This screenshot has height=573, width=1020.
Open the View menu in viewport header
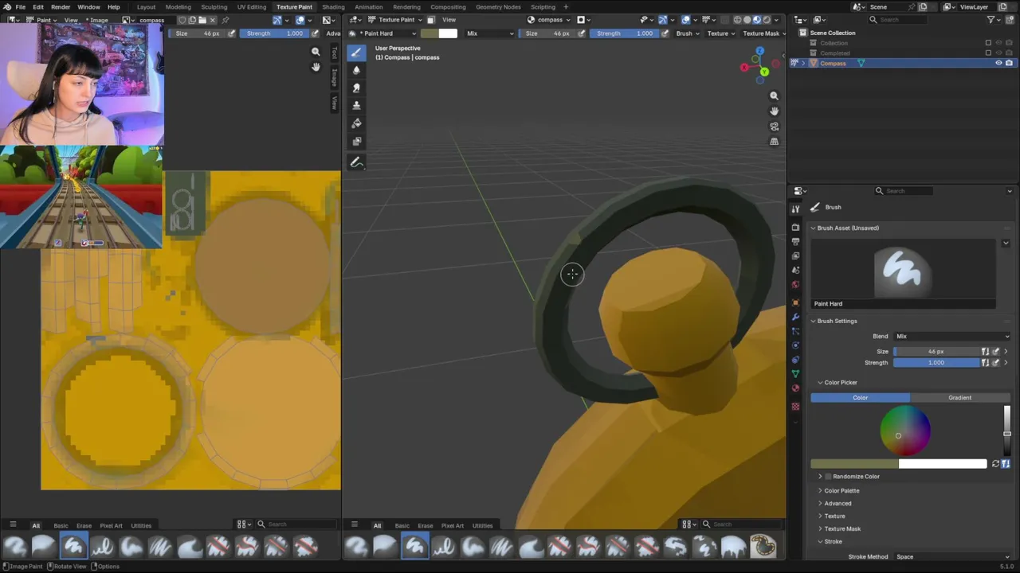(449, 20)
